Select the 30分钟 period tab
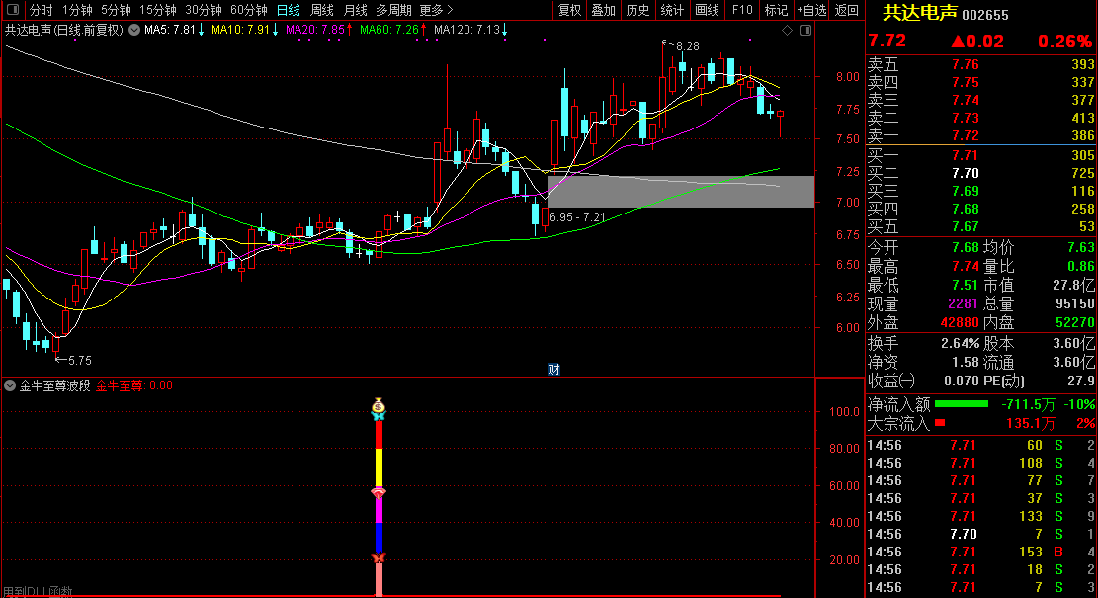 click(203, 10)
